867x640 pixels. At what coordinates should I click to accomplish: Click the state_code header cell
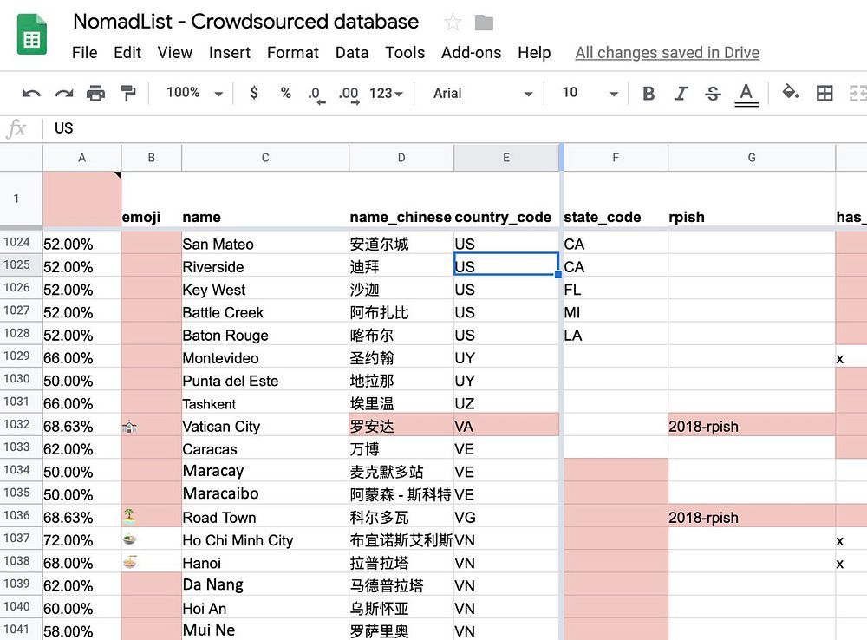[x=616, y=199]
